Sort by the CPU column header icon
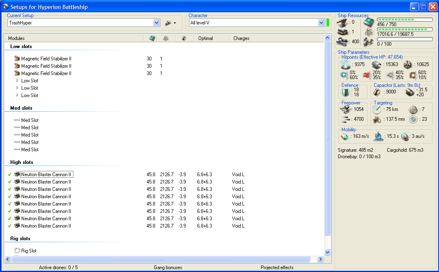439x272 pixels. pos(152,38)
